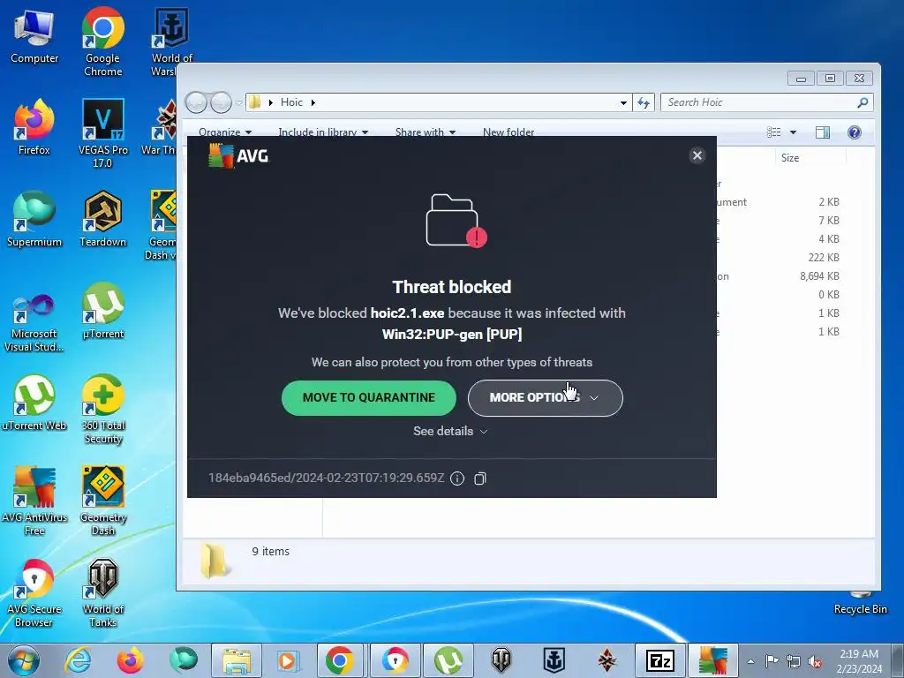904x678 pixels.
Task: Open Supermium desktop shortcut
Action: pos(34,219)
